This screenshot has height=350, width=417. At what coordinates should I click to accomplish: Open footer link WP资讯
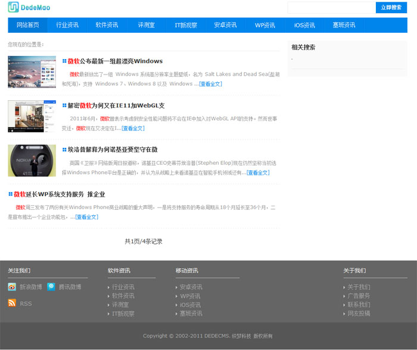click(190, 296)
